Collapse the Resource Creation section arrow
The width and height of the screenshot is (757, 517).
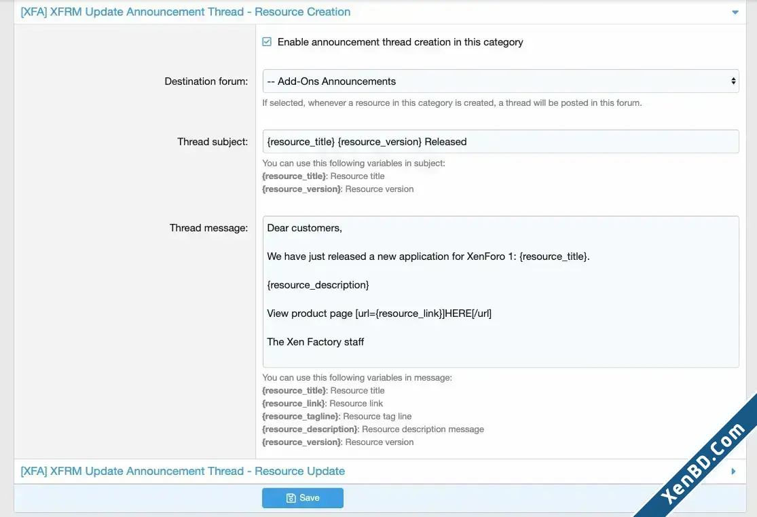click(735, 12)
